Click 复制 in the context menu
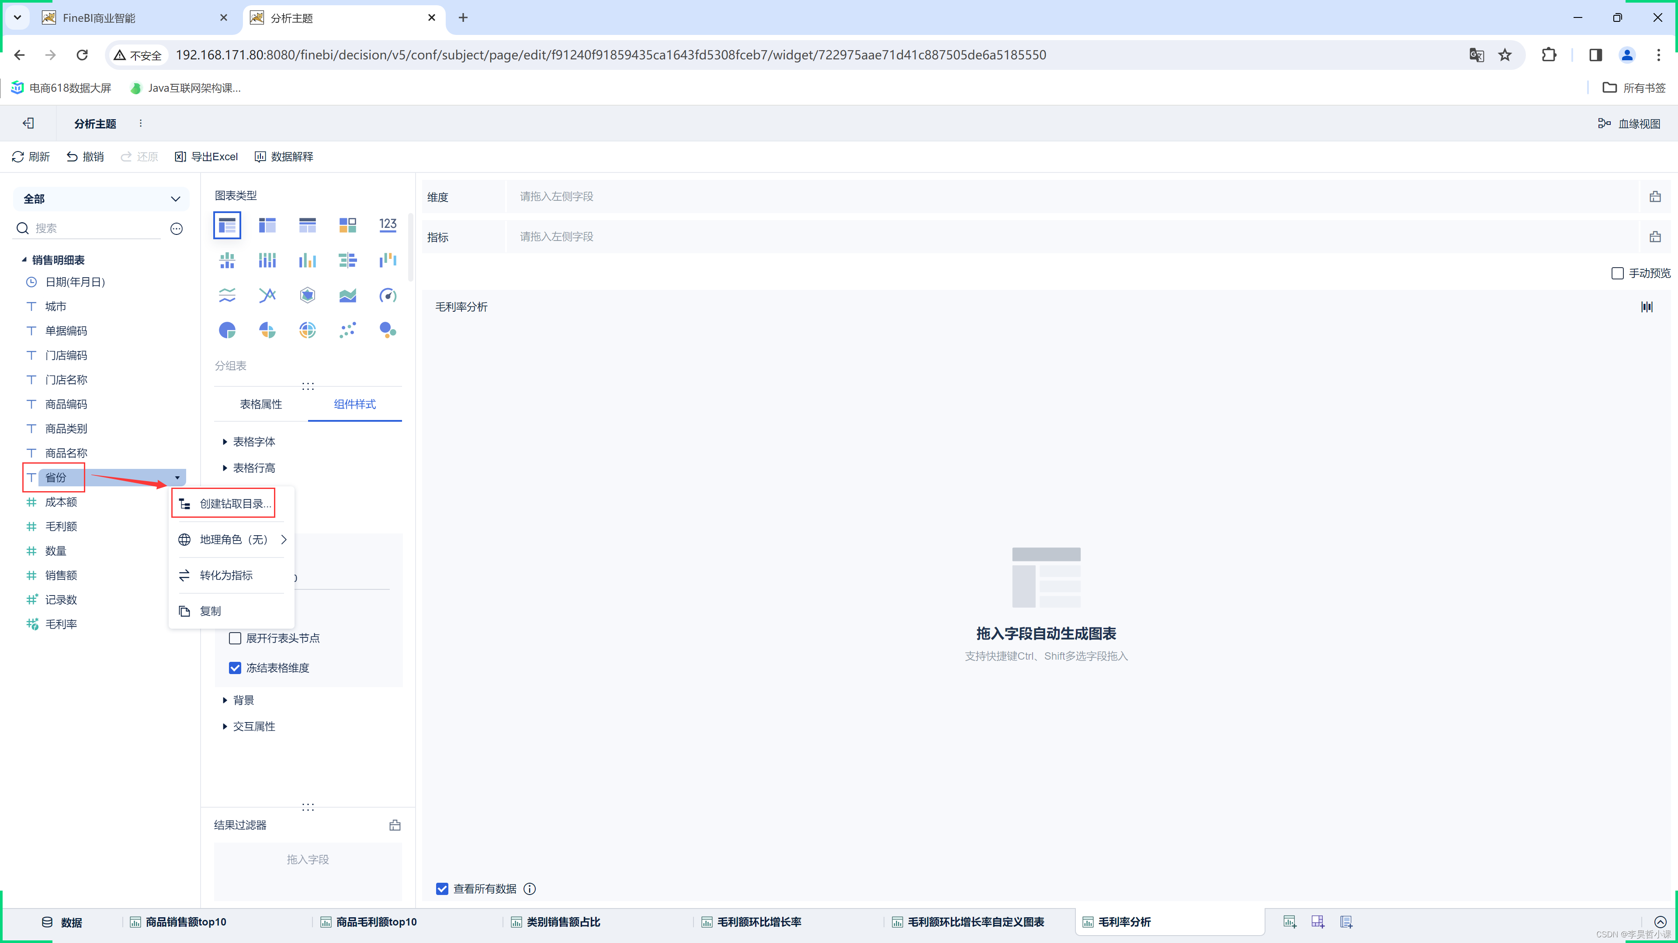1678x943 pixels. (x=232, y=611)
